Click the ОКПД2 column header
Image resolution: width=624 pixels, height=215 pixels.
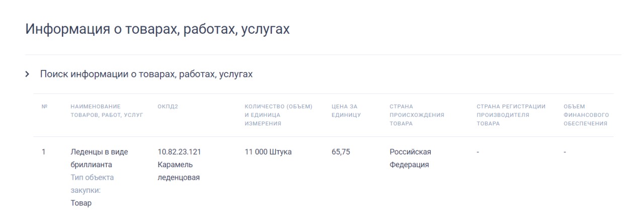168,107
